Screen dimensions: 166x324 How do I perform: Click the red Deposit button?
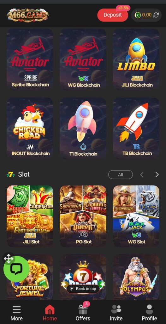point(113,15)
